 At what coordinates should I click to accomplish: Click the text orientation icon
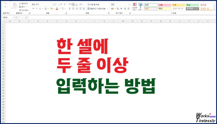(81, 4)
